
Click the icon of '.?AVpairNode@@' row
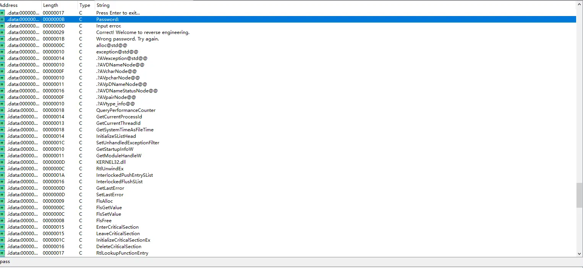[2, 97]
